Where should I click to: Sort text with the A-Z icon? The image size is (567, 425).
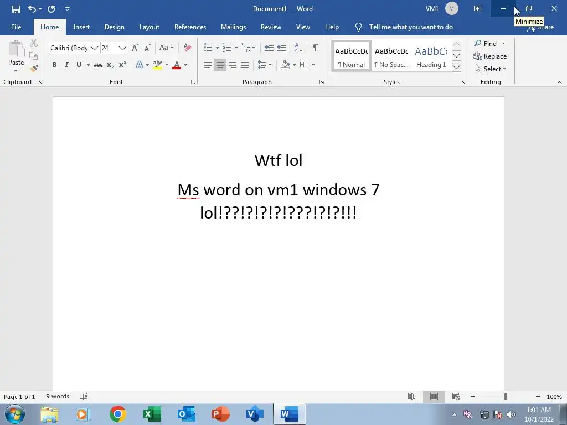(x=298, y=48)
